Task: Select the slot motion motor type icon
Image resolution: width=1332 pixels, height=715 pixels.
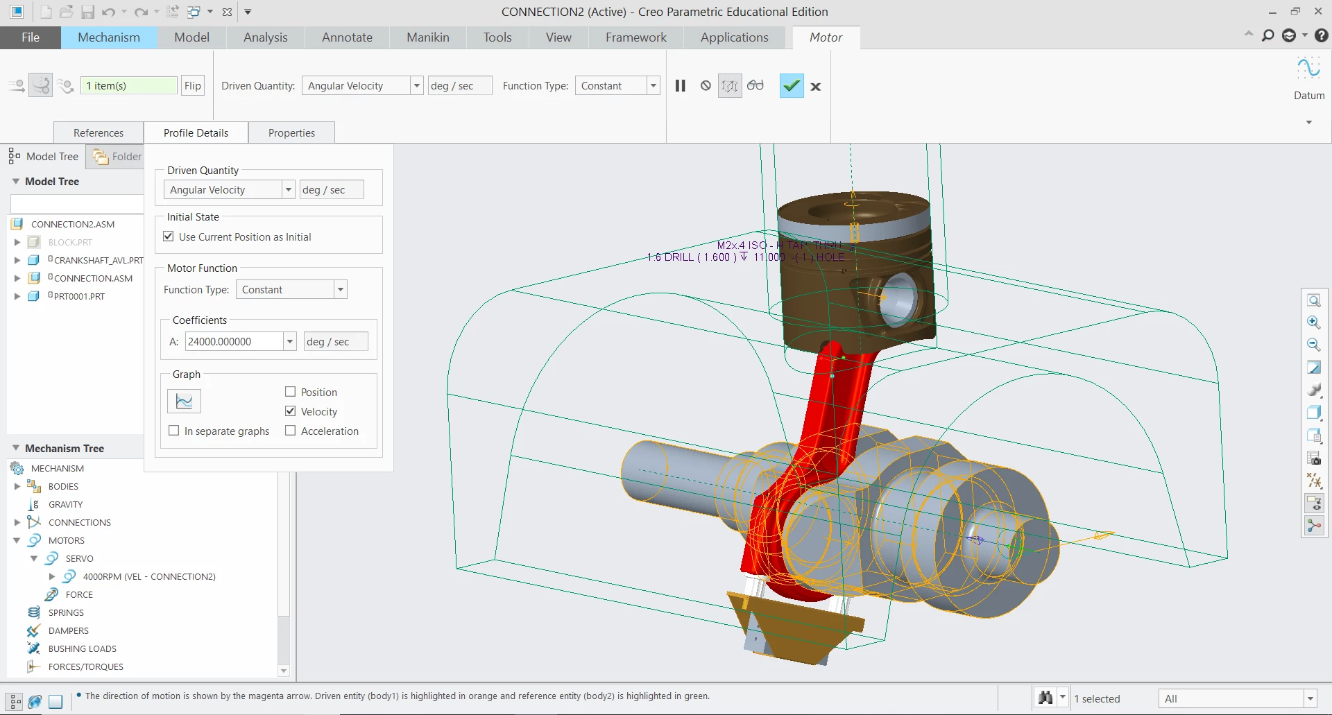Action: point(65,86)
